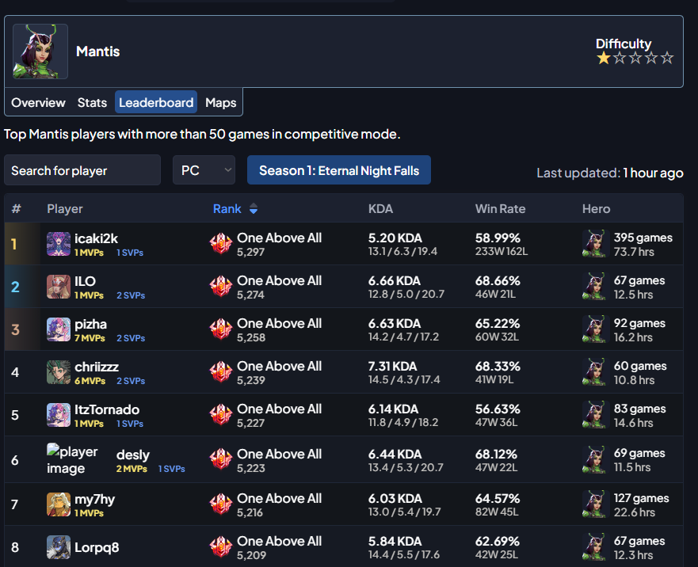Click Mantis hero icon beside 69 games
Viewport: 698px width, 567px height.
[x=595, y=459]
